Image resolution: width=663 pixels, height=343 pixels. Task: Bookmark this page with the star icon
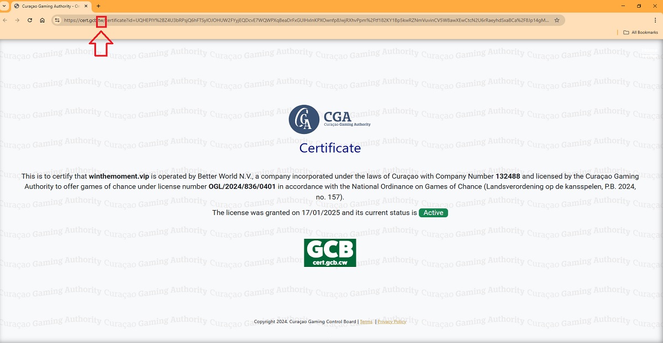pyautogui.click(x=557, y=20)
